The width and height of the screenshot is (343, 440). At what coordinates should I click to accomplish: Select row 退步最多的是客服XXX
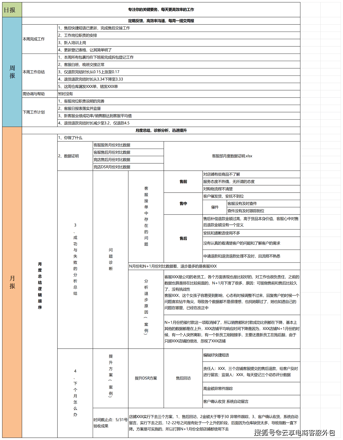tap(214, 266)
